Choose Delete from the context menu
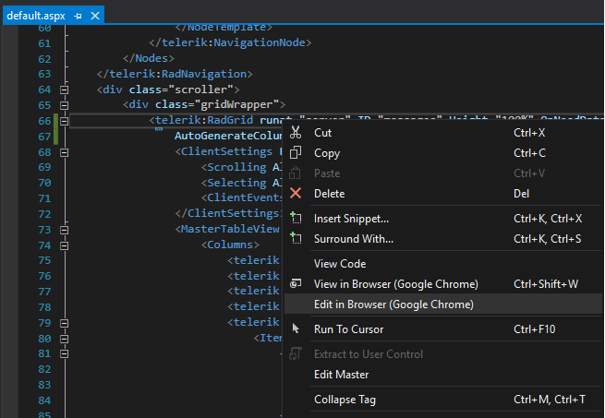605x418 pixels. click(x=443, y=193)
